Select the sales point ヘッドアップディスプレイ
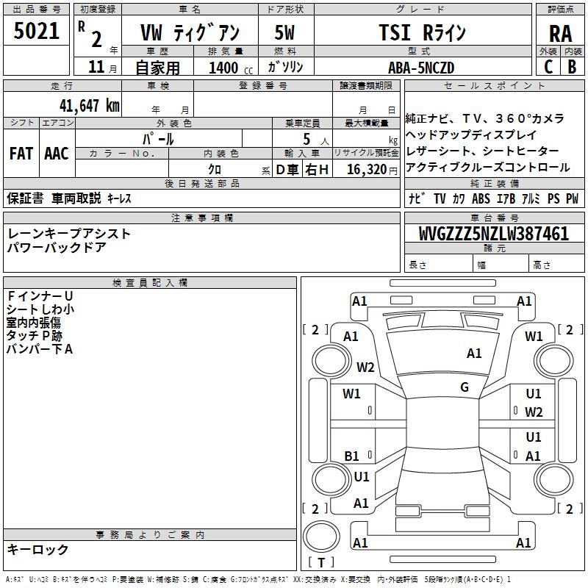The width and height of the screenshot is (588, 588). point(471,135)
